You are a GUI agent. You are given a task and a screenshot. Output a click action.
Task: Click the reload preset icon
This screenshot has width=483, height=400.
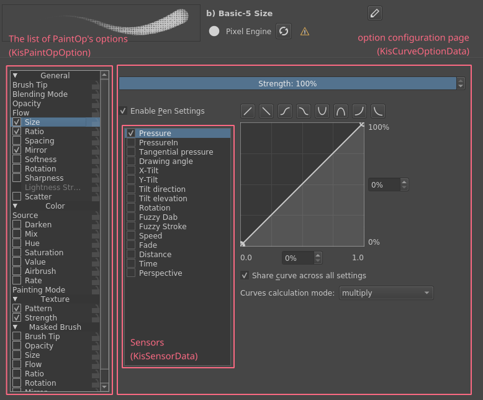click(284, 31)
